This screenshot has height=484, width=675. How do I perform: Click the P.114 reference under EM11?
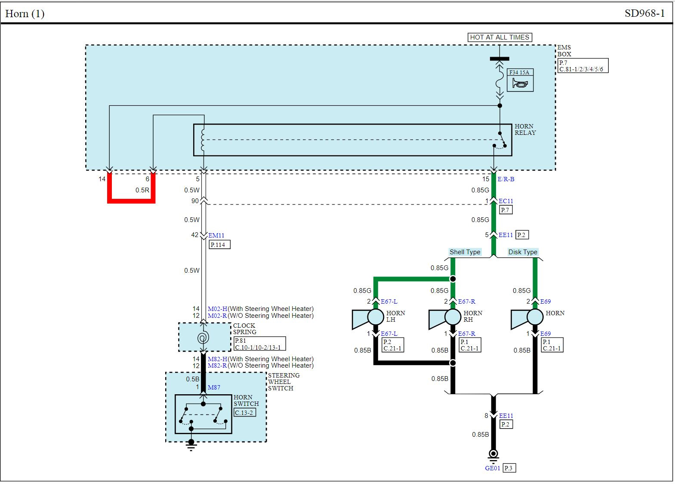[220, 245]
